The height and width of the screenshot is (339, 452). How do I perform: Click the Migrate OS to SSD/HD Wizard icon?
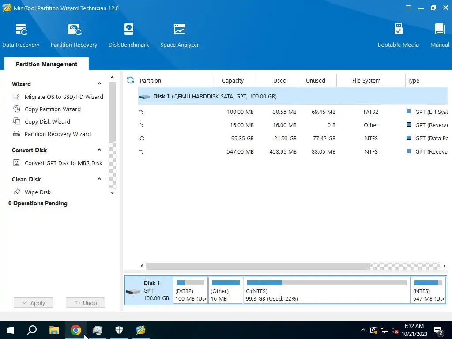pyautogui.click(x=17, y=97)
